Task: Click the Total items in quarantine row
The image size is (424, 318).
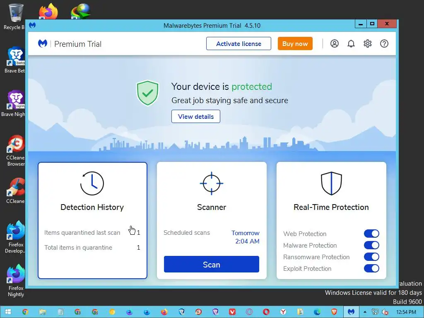Action: pyautogui.click(x=92, y=248)
